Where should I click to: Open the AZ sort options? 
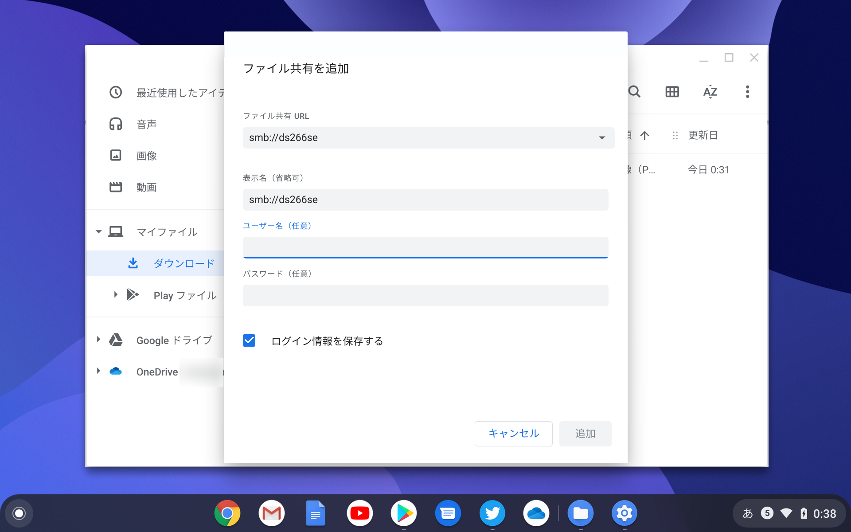pos(710,92)
